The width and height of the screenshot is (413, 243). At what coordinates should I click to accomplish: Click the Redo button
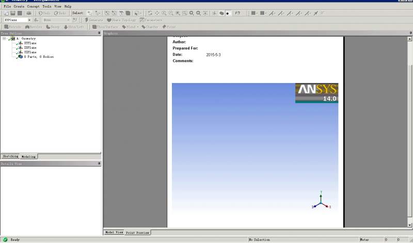[x=60, y=13]
